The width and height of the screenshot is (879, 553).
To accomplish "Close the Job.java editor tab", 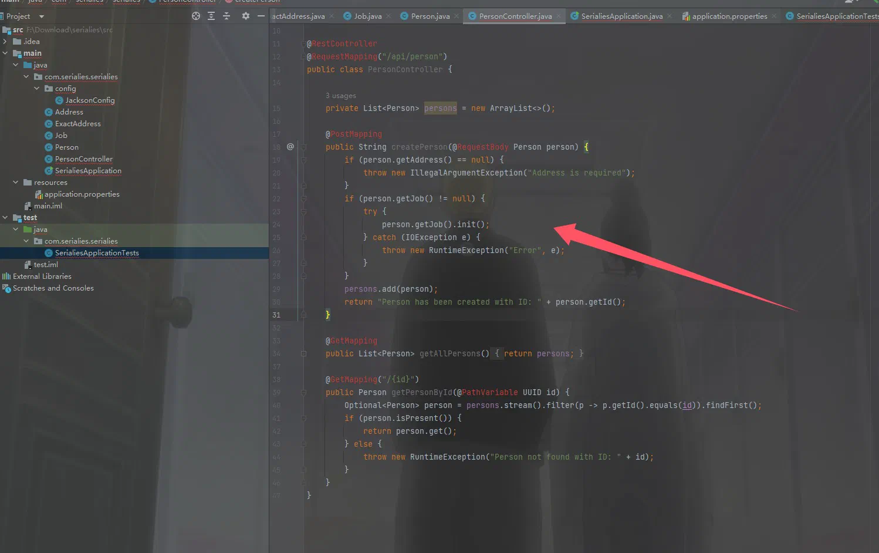I will click(x=389, y=16).
